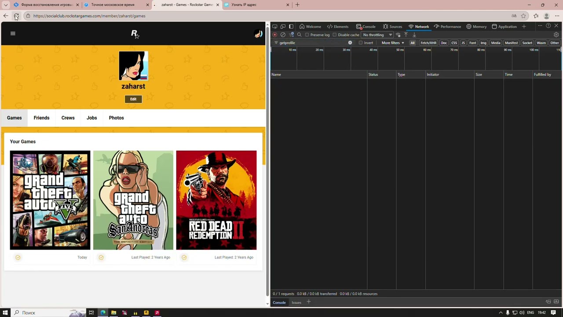Select the Fetch/XHR request type filter
Screen dimensions: 563x317
coord(428,43)
